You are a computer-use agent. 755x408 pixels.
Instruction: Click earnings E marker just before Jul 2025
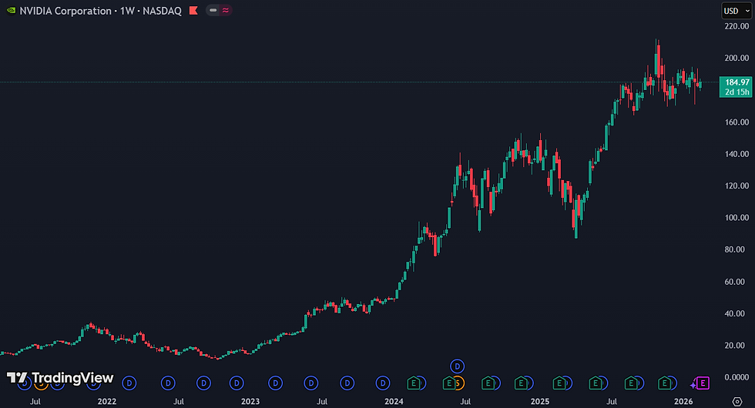pos(595,383)
